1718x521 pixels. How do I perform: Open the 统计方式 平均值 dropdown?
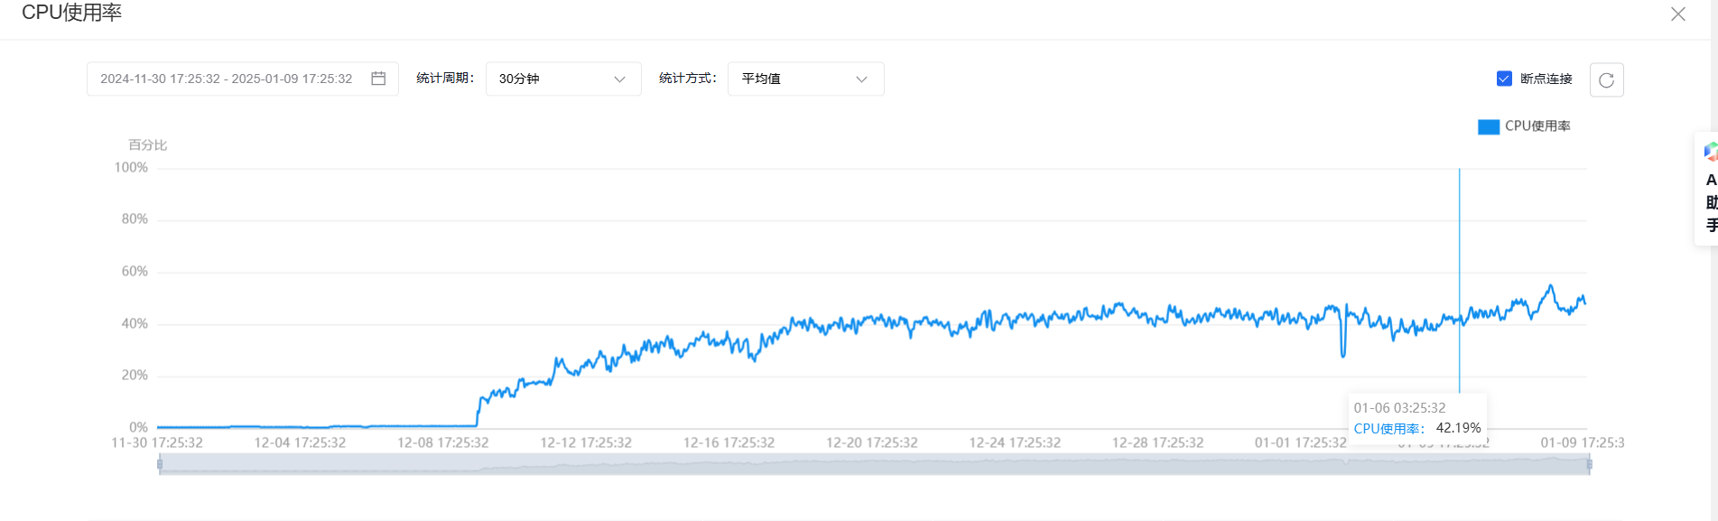[x=804, y=79]
